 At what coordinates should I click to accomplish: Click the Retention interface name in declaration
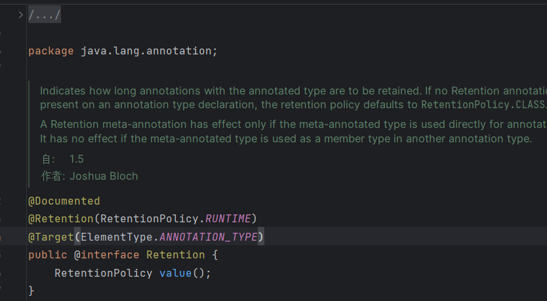coord(175,254)
